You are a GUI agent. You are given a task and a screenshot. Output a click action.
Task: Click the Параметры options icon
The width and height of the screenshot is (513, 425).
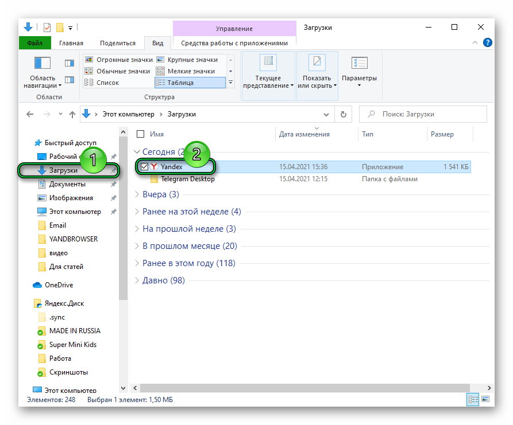pos(359,63)
